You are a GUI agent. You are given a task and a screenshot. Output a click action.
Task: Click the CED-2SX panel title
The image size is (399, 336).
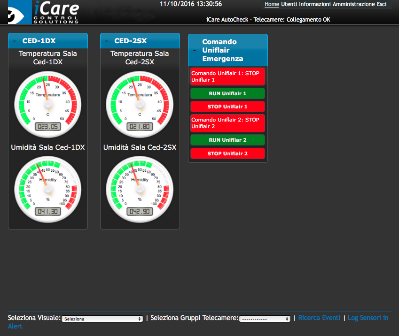coord(131,41)
